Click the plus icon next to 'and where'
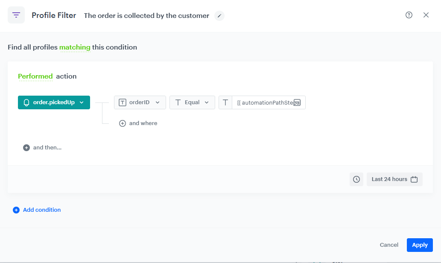The image size is (441, 263). [123, 123]
